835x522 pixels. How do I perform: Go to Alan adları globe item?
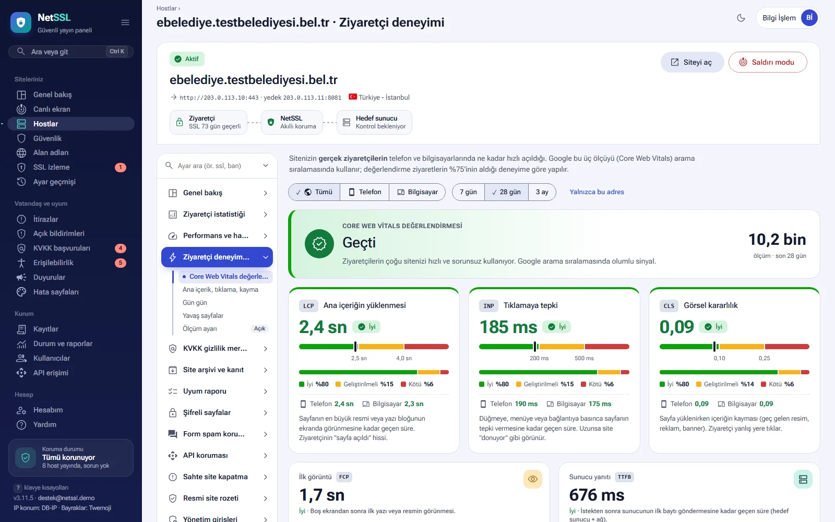71,152
